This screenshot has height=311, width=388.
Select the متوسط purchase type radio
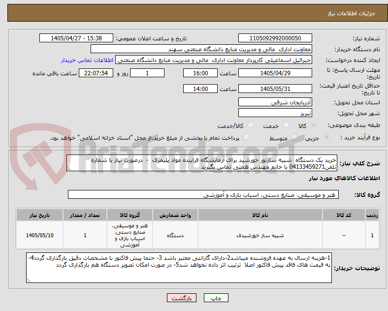point(295,137)
